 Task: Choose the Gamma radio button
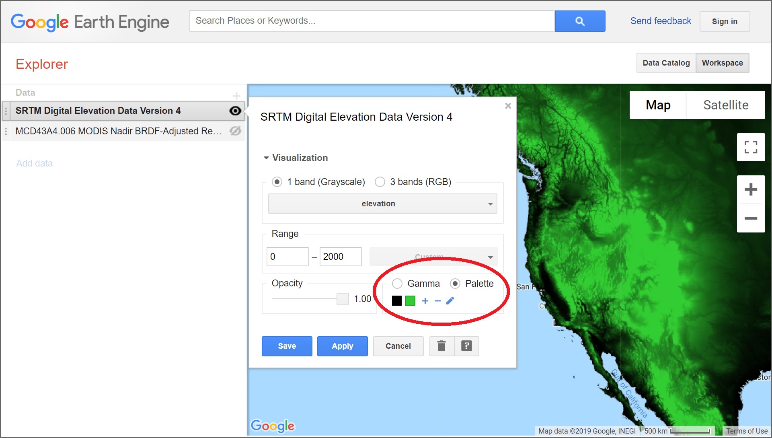tap(397, 284)
